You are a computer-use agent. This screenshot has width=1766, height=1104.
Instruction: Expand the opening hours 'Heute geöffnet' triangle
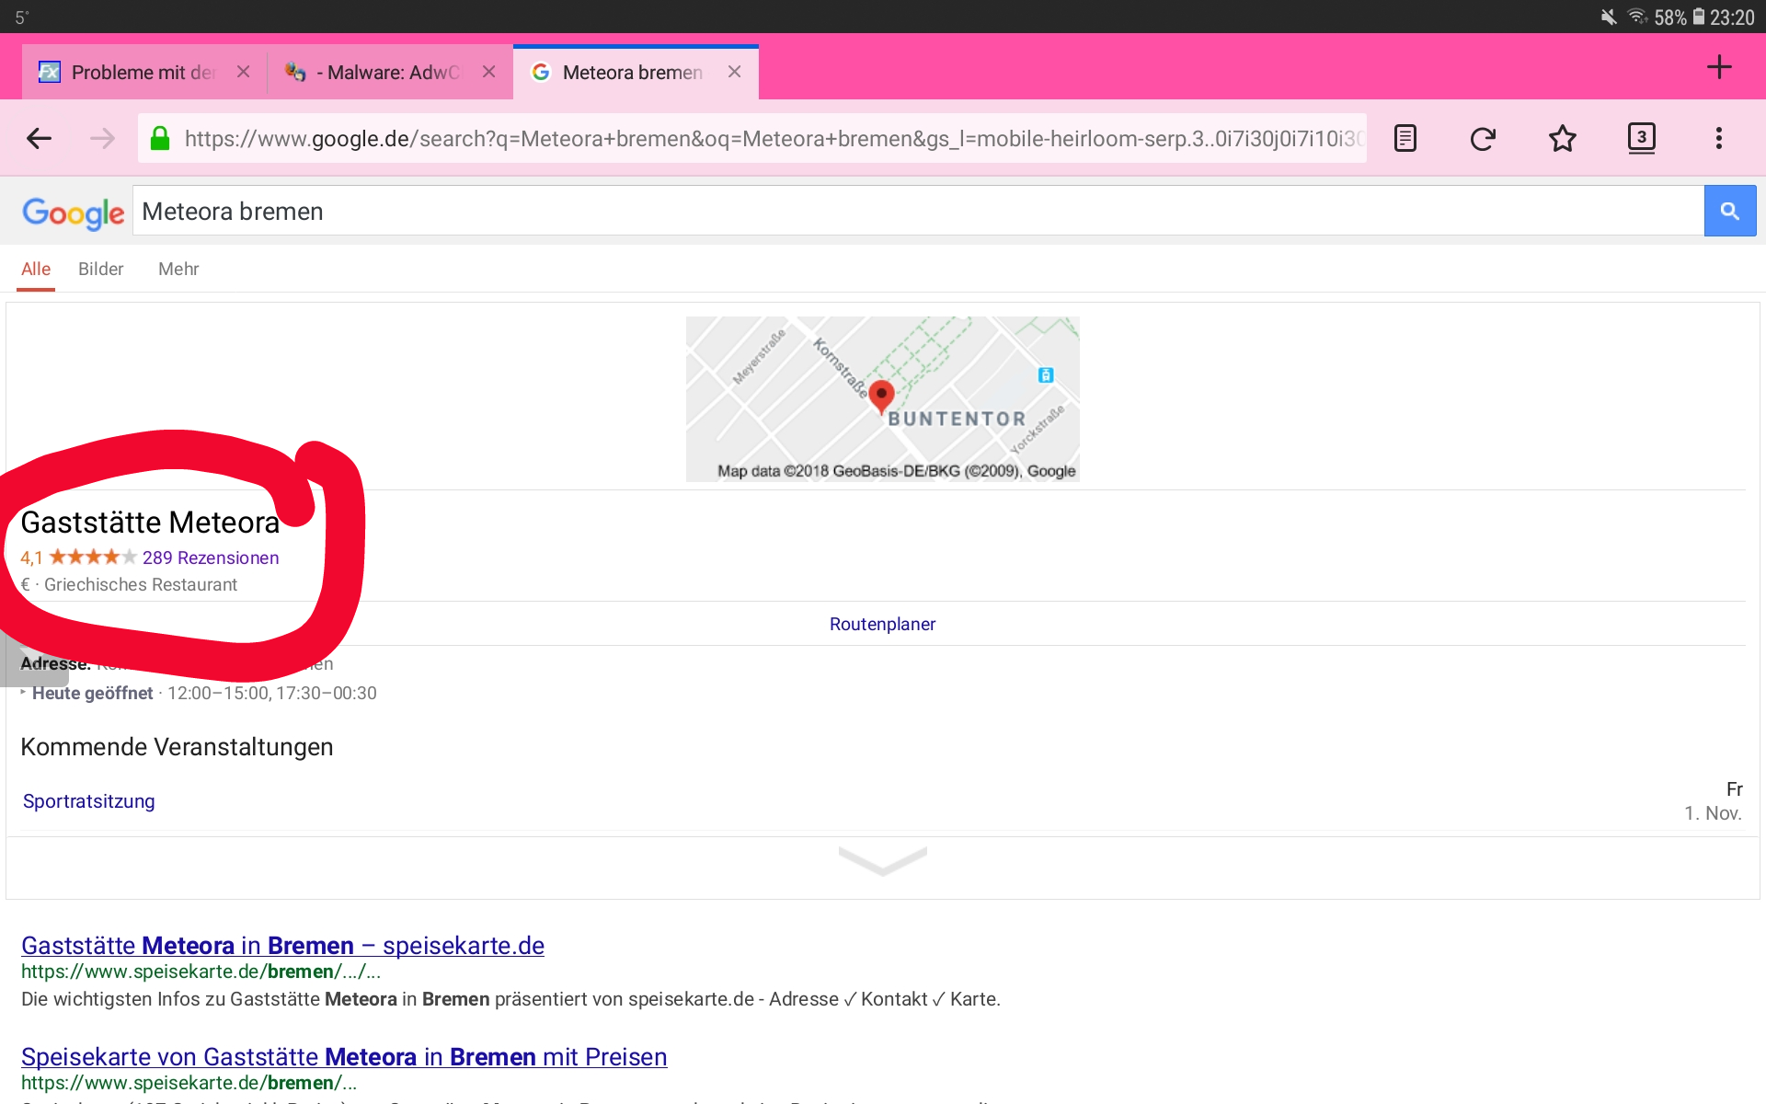[x=24, y=693]
